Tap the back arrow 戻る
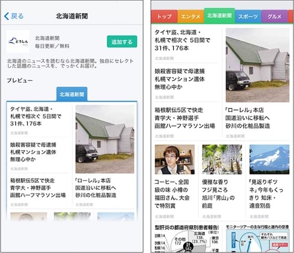Image resolution: width=294 pixels, height=253 pixels. (x=14, y=17)
